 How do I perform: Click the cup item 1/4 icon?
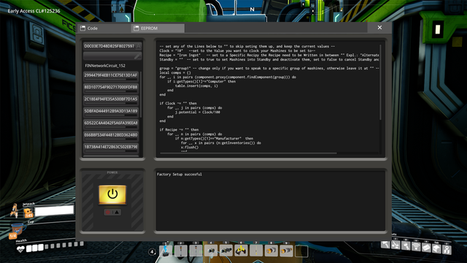[17, 230]
